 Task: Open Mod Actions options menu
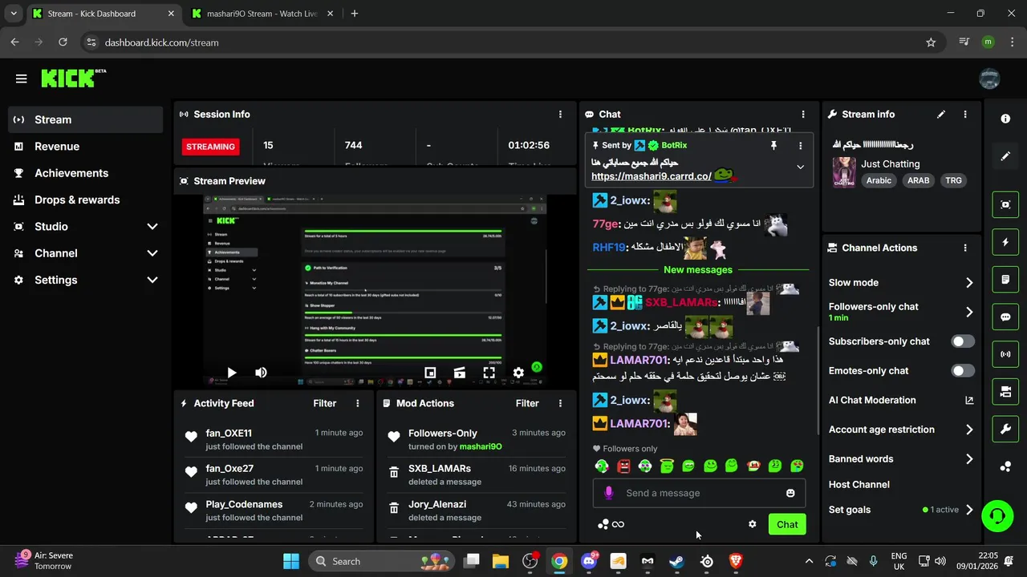(560, 403)
